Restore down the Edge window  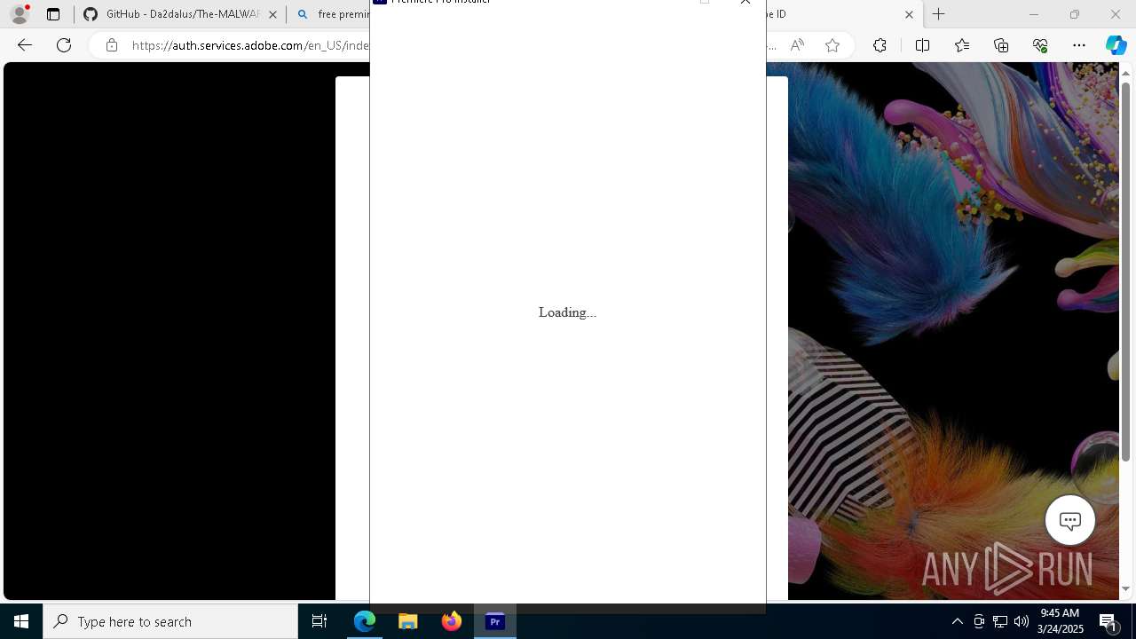(1074, 14)
